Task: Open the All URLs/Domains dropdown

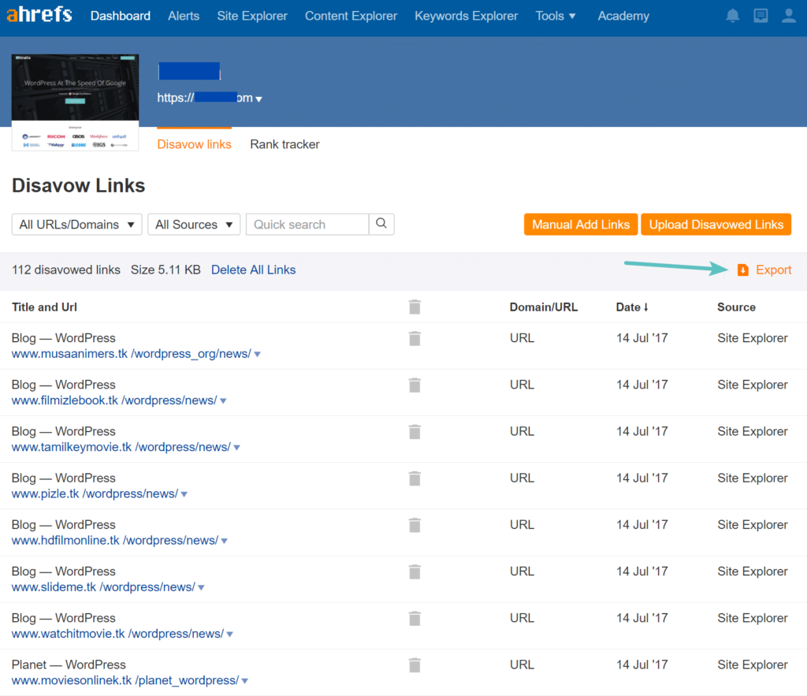Action: click(x=76, y=225)
